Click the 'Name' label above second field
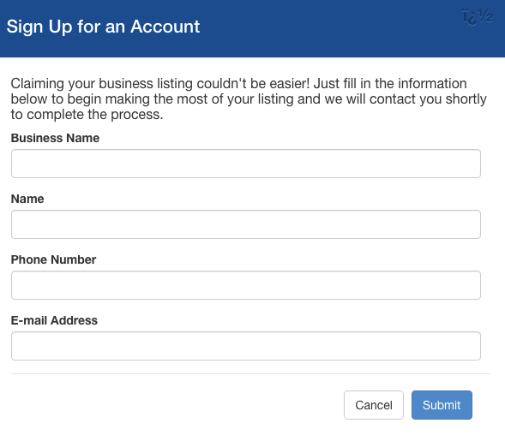 click(x=27, y=199)
